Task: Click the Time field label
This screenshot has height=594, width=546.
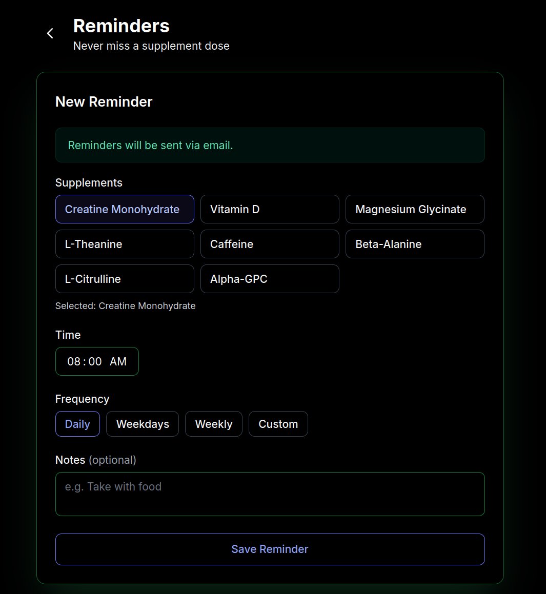Action: point(68,335)
